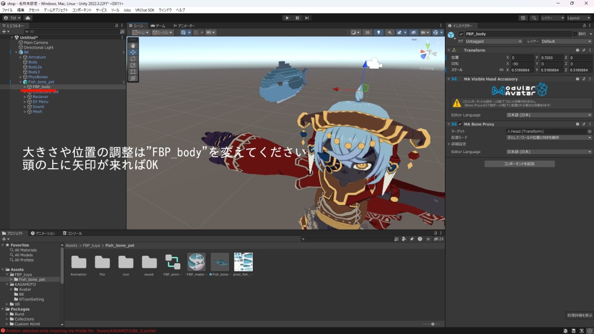Toggle scene visibility hidden-objects icon
The height and width of the screenshot is (334, 594).
pos(413,32)
